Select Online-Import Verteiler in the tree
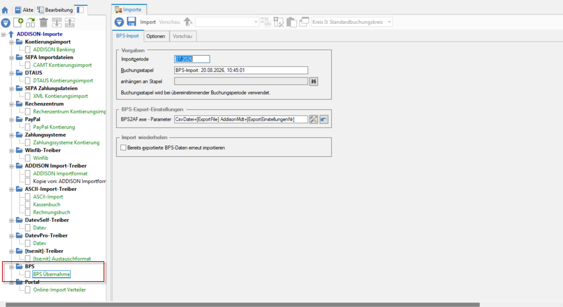The height and width of the screenshot is (307, 563). [x=60, y=290]
